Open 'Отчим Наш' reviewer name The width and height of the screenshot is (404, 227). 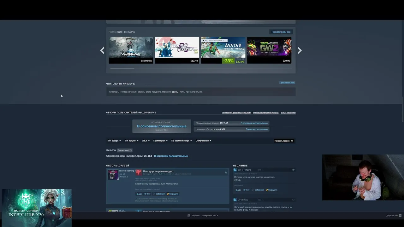coord(243,200)
